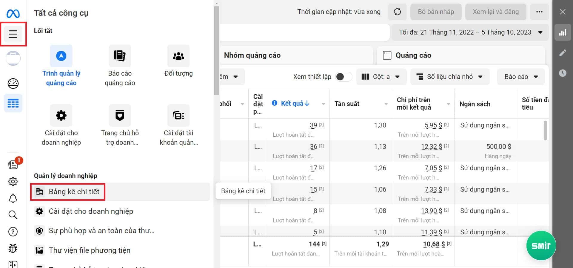Open the charts icon in right sidebar
Screen dimensions: 573x268
click(x=563, y=32)
